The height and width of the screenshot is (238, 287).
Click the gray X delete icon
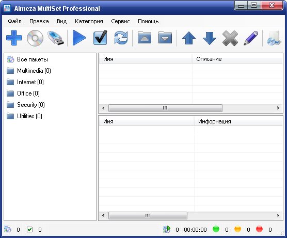tap(230, 38)
